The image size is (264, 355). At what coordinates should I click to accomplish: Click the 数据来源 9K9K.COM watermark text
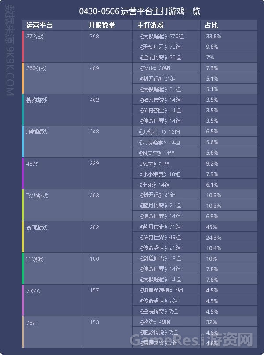pyautogui.click(x=10, y=50)
